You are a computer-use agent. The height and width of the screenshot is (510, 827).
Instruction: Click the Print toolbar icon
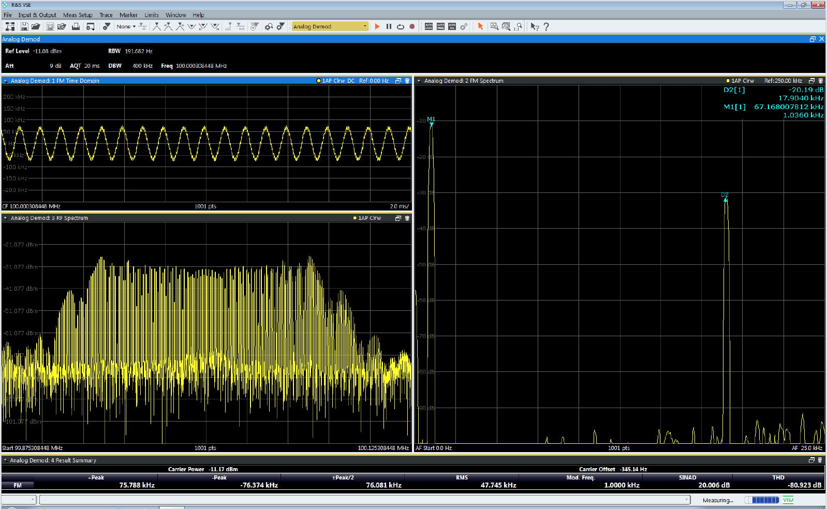point(76,26)
